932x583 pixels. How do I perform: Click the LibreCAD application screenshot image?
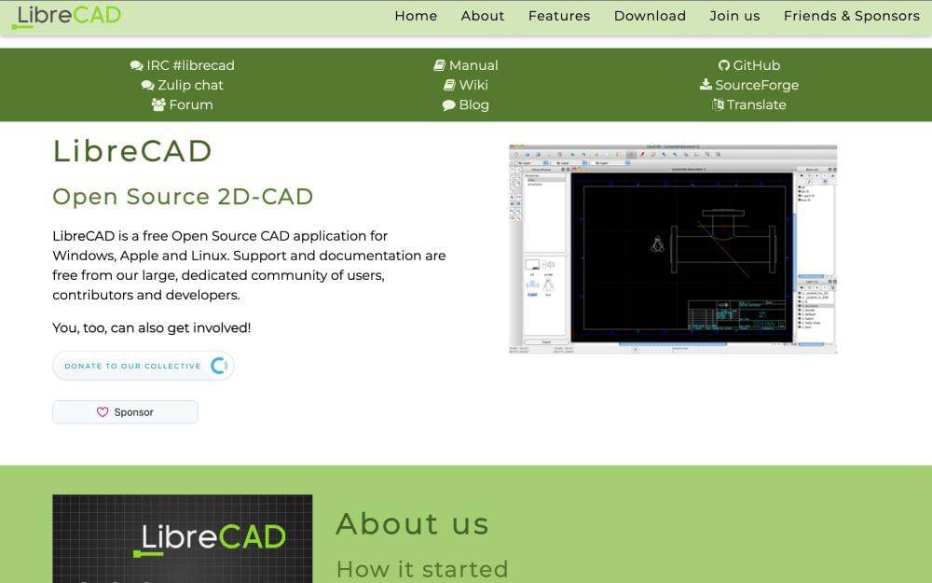point(675,248)
